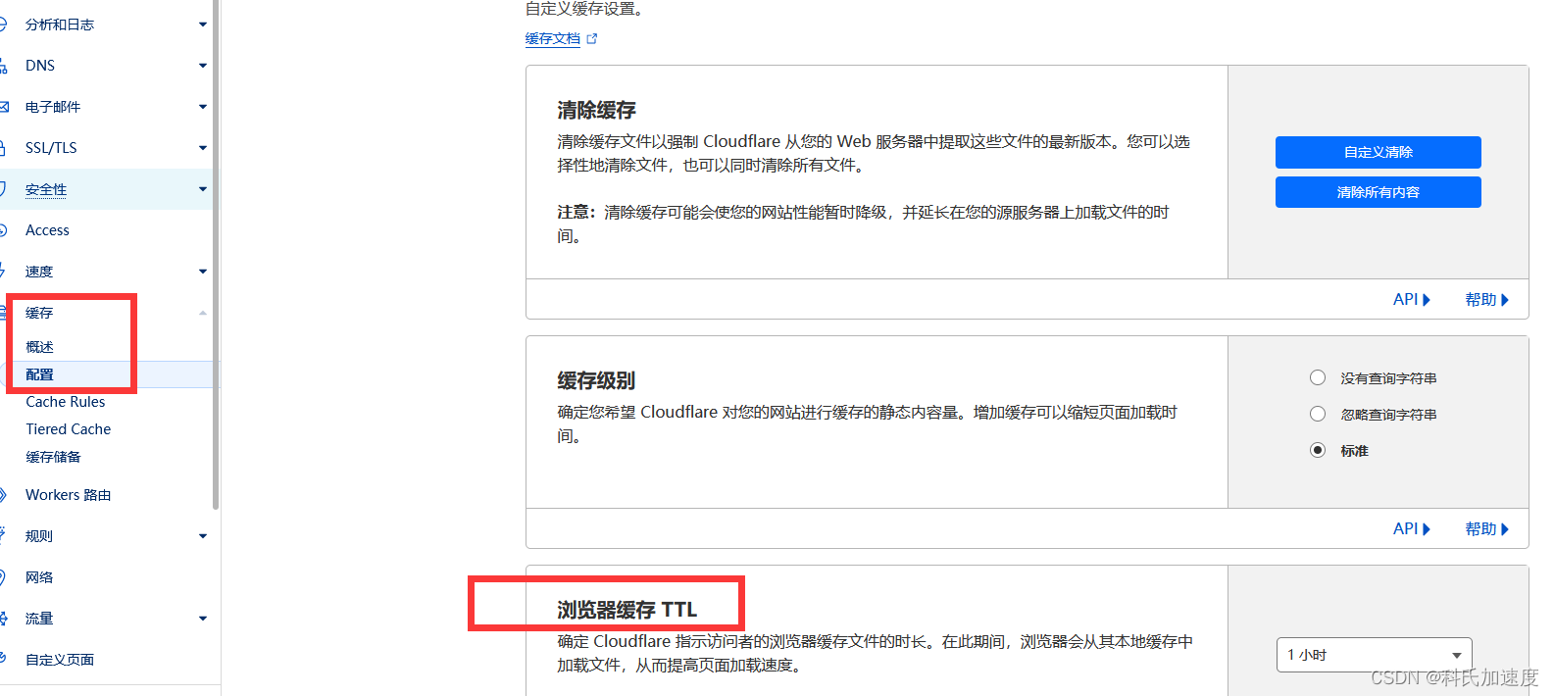Open the 规则 sidebar section
The image size is (1554, 696).
coord(39,536)
